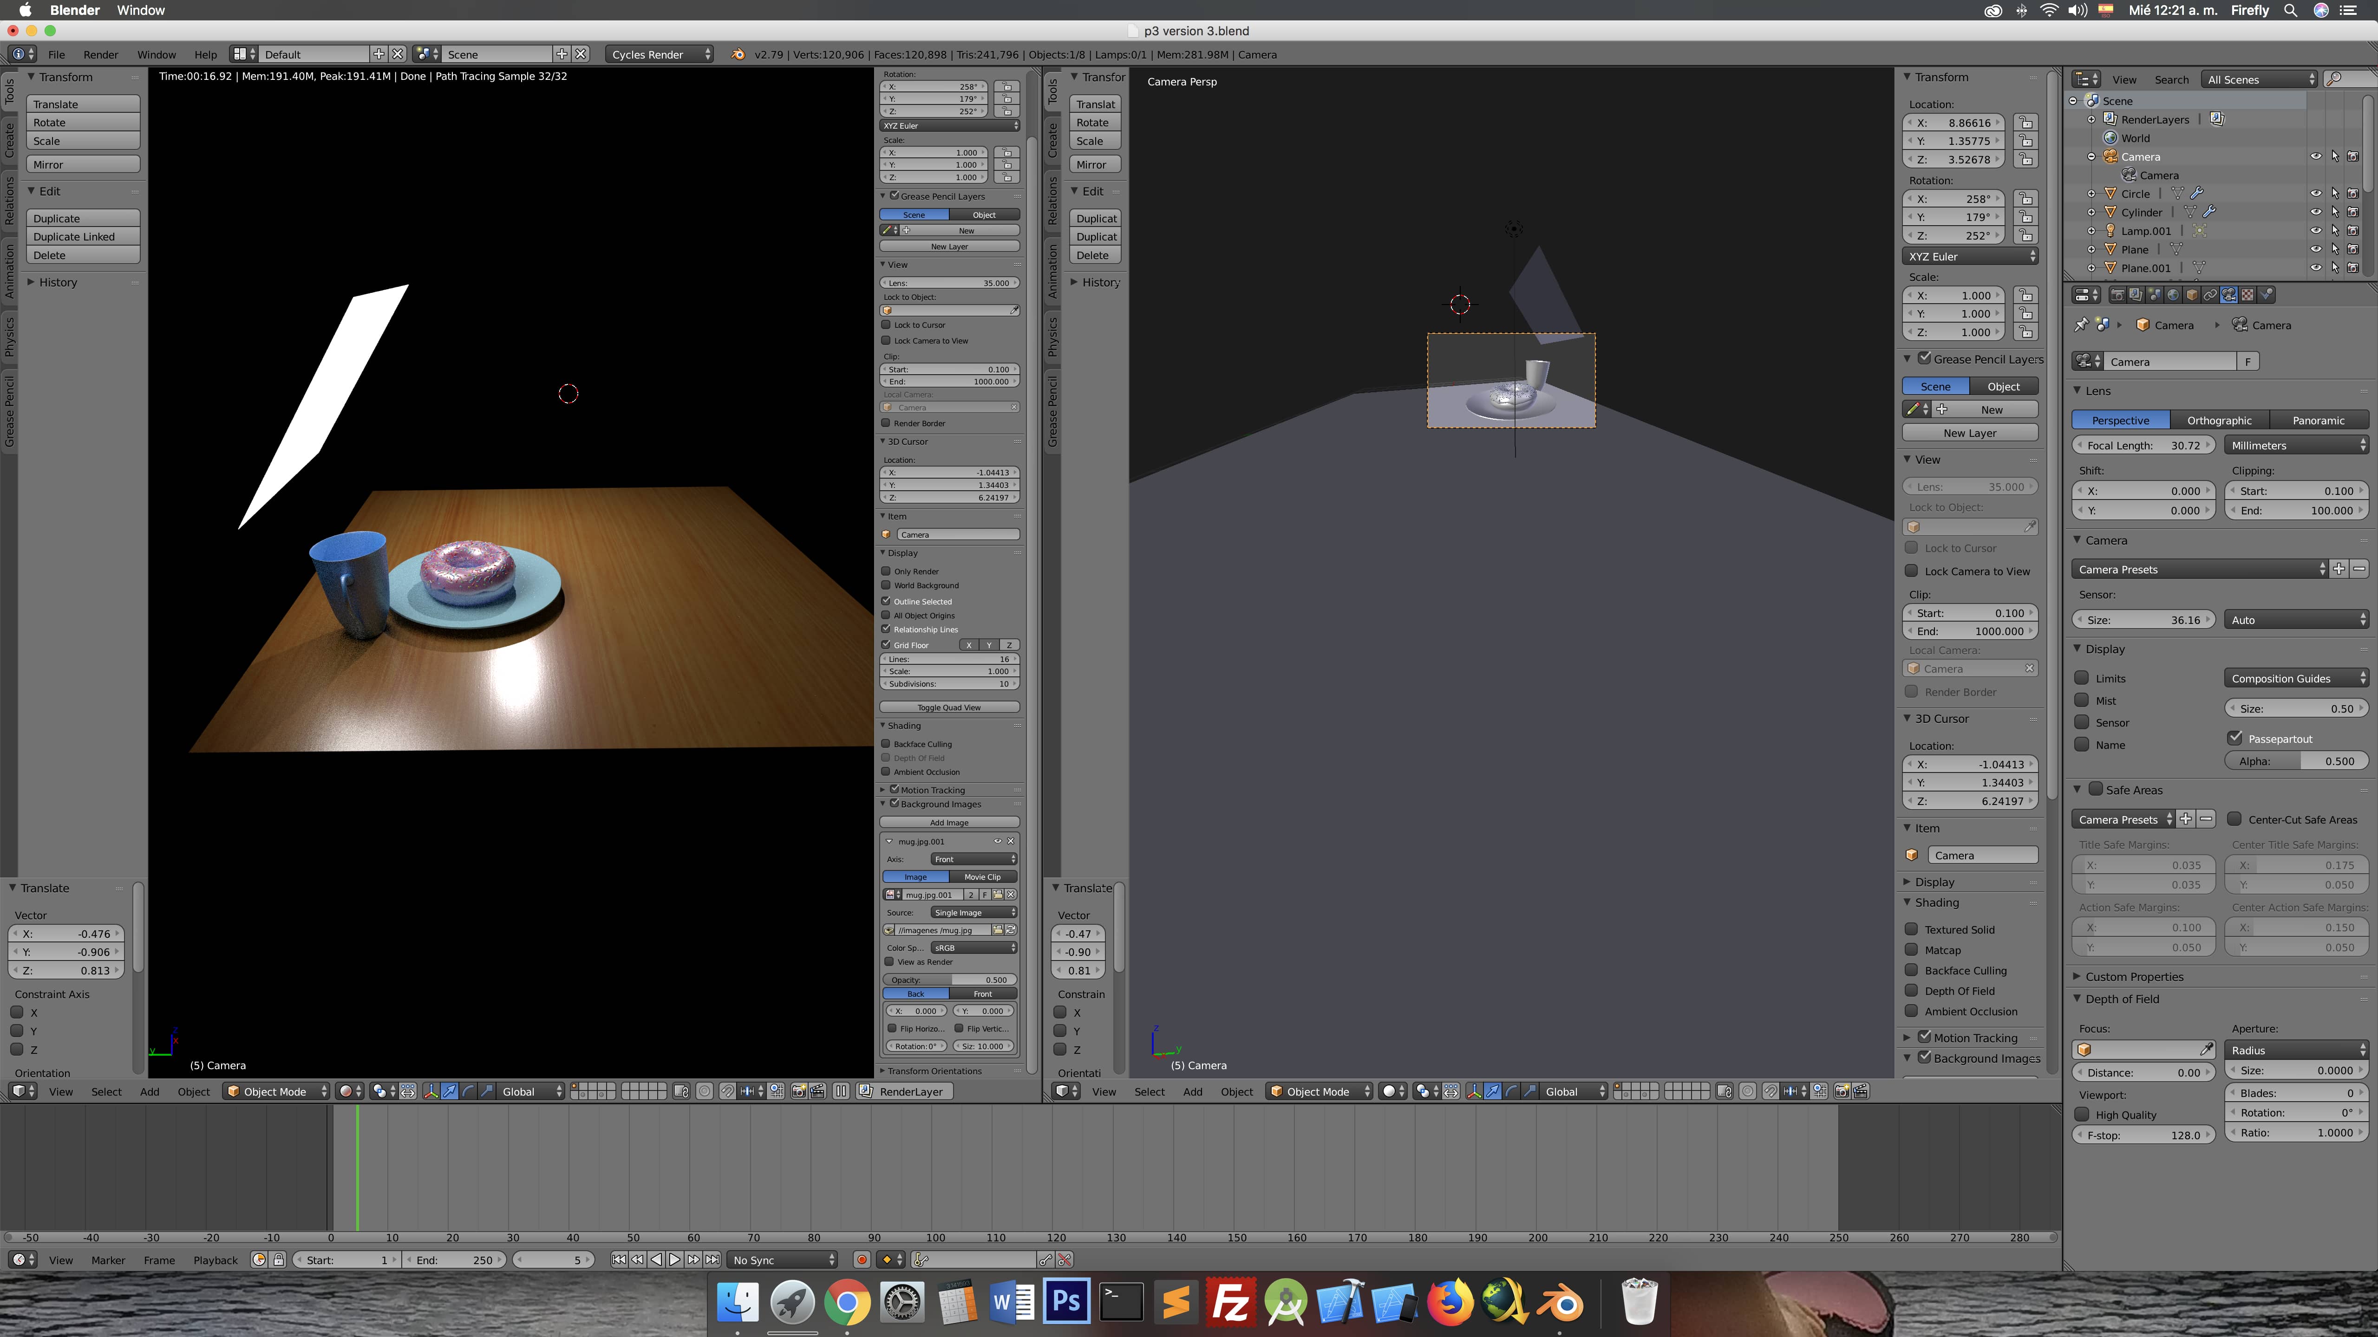Click the pause render preview icon
Image resolution: width=2378 pixels, height=1337 pixels.
[x=841, y=1091]
